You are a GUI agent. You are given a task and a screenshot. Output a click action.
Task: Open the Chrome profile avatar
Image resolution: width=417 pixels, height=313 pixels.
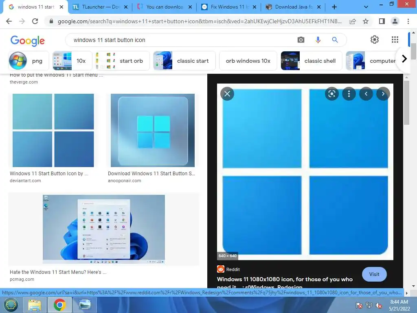coord(395,21)
